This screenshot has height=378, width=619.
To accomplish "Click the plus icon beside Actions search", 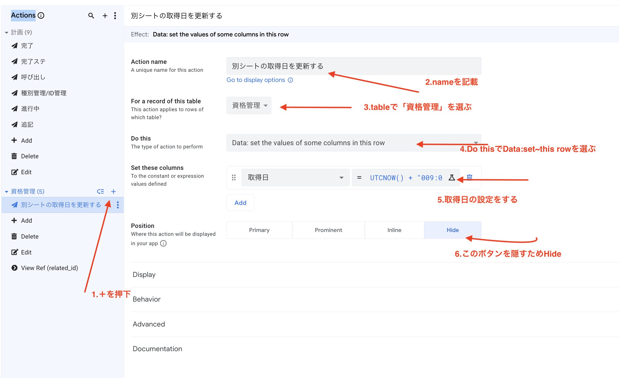I will [x=105, y=16].
